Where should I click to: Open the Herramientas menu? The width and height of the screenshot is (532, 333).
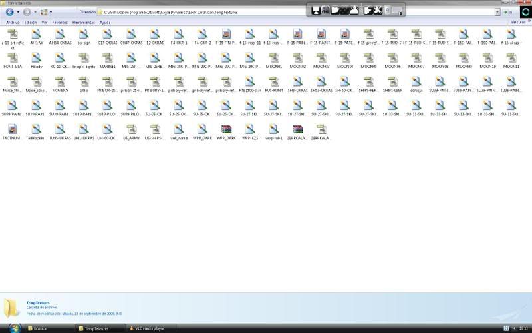point(84,23)
